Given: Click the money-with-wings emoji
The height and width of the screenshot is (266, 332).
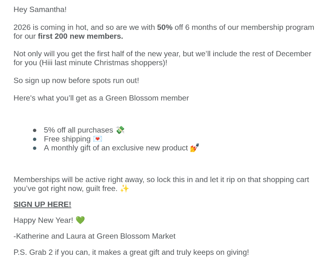Looking at the screenshot, I should 120,130.
